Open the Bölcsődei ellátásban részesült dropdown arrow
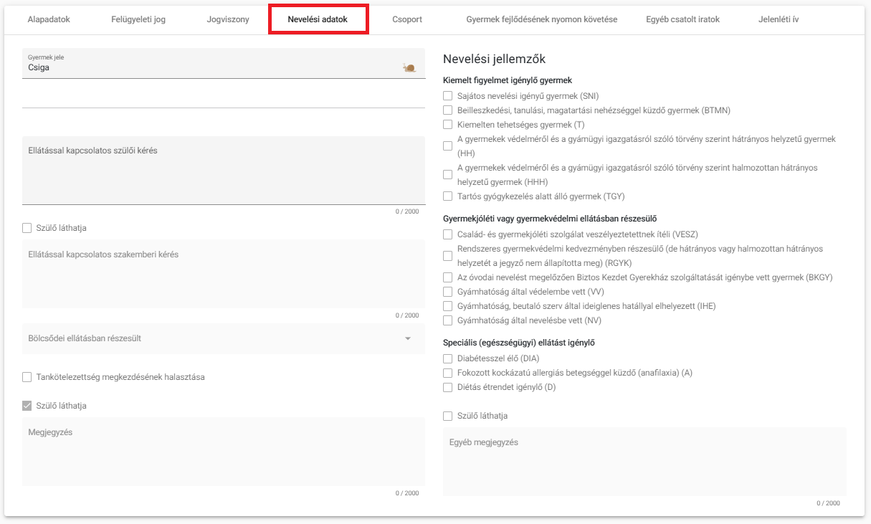The height and width of the screenshot is (524, 871). (408, 338)
